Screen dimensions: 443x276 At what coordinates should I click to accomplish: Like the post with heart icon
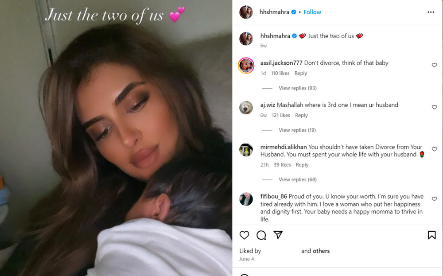click(x=245, y=235)
